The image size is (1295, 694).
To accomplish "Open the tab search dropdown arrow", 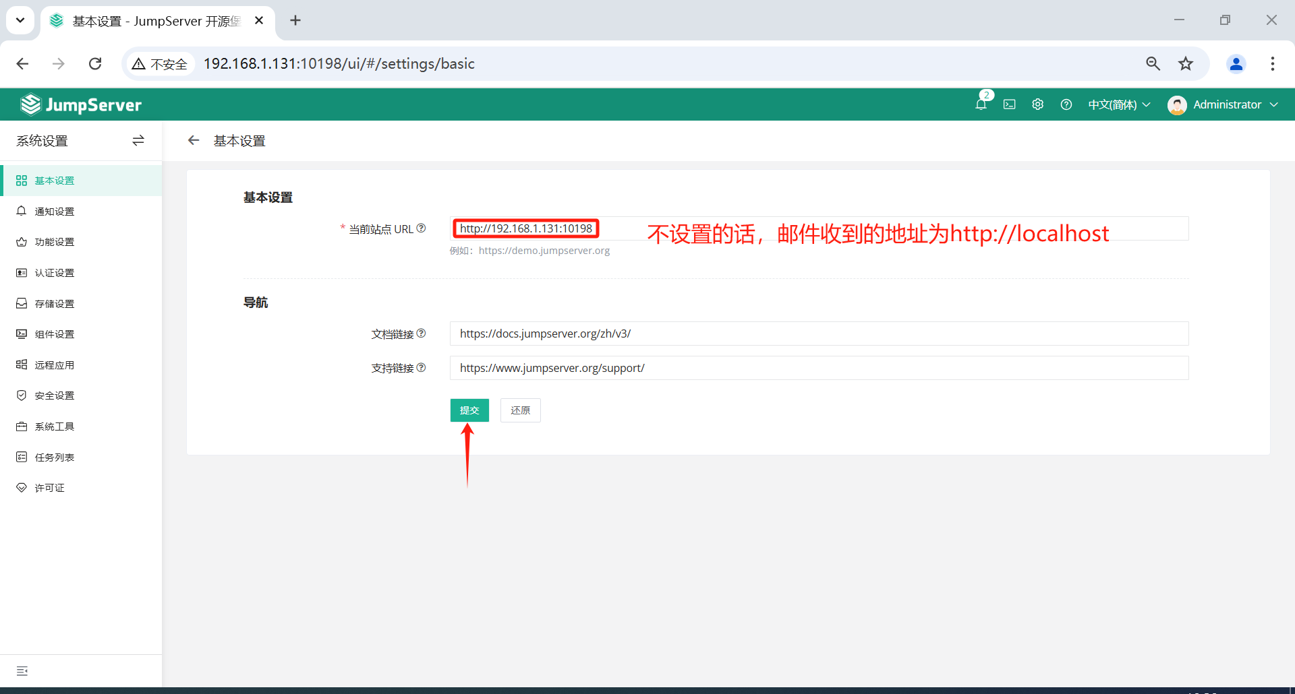I will click(x=20, y=20).
